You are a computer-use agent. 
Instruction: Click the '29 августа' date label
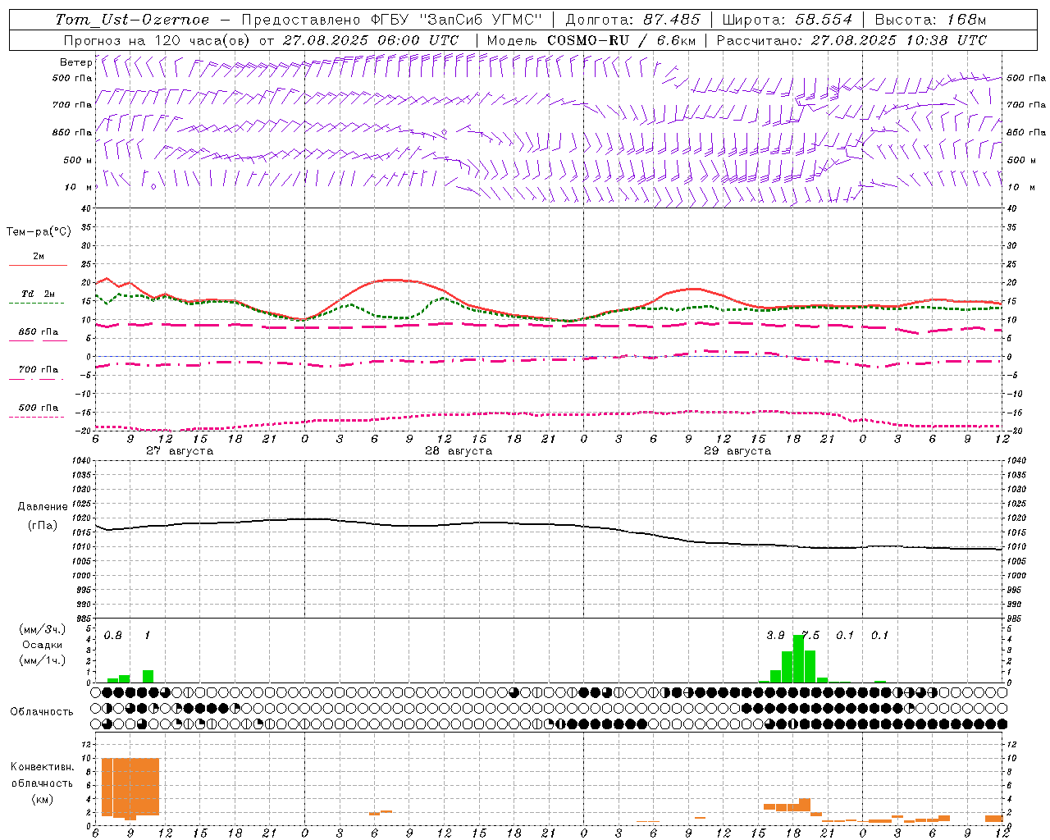point(737,451)
